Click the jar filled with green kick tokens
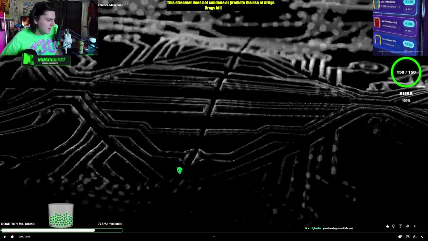Image resolution: width=428 pixels, height=241 pixels. pyautogui.click(x=61, y=215)
